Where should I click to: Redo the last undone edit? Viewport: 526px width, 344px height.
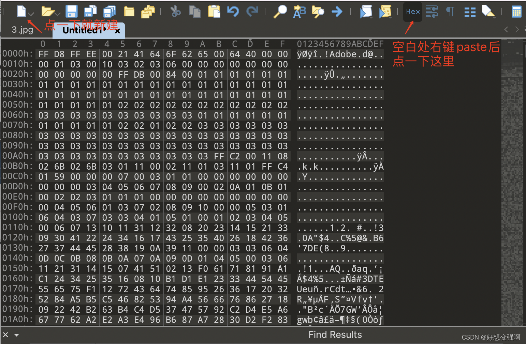coord(252,11)
